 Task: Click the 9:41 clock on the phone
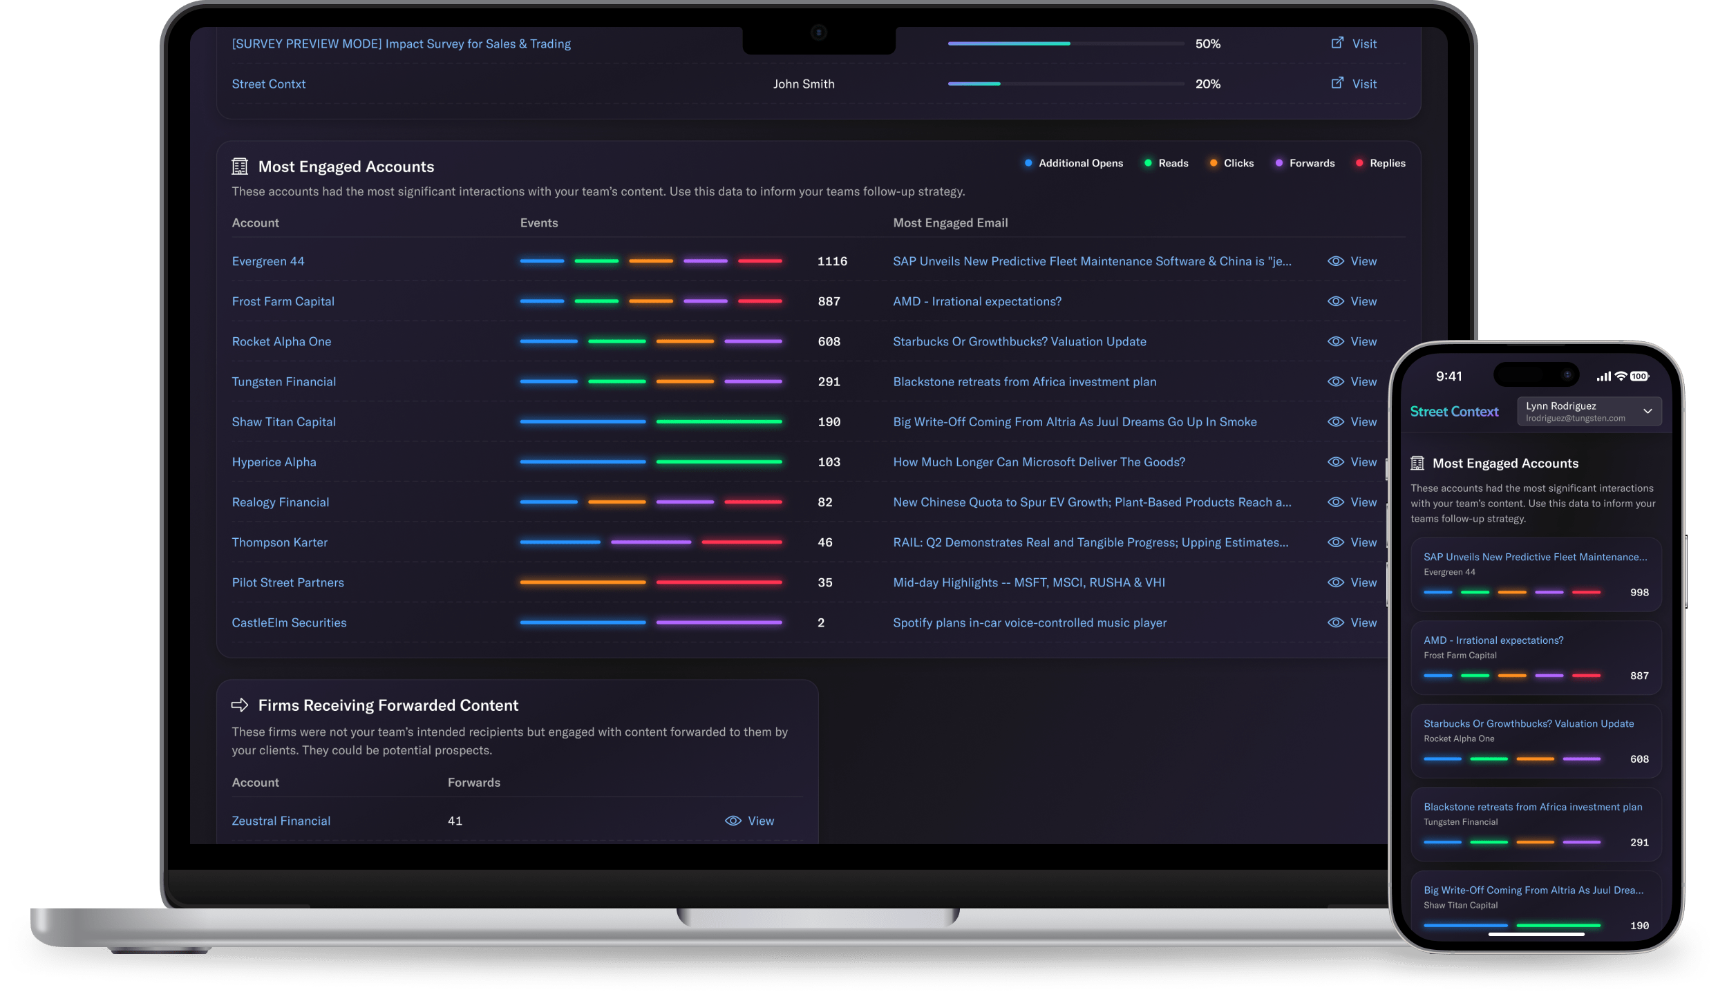1448,376
